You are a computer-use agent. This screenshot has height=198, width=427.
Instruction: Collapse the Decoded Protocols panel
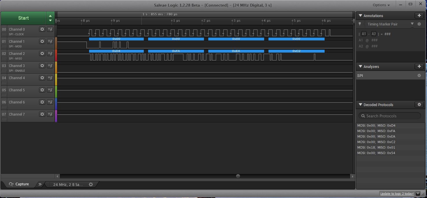(360, 105)
